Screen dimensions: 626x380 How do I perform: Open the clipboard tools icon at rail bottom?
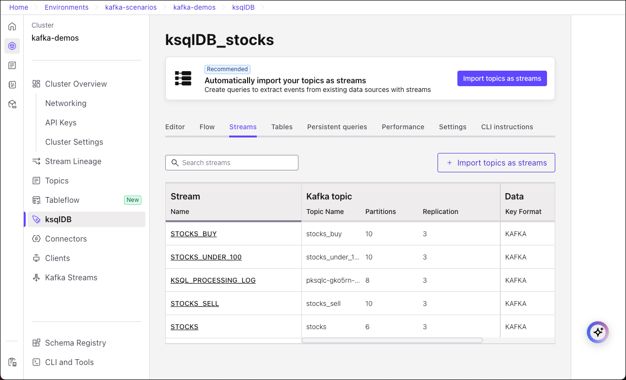pos(12,362)
